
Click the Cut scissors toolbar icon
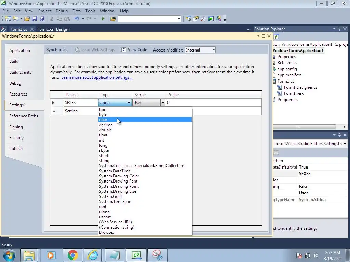[52, 19]
